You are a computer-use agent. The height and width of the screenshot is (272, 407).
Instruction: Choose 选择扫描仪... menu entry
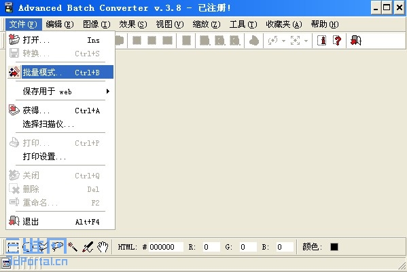click(x=60, y=124)
